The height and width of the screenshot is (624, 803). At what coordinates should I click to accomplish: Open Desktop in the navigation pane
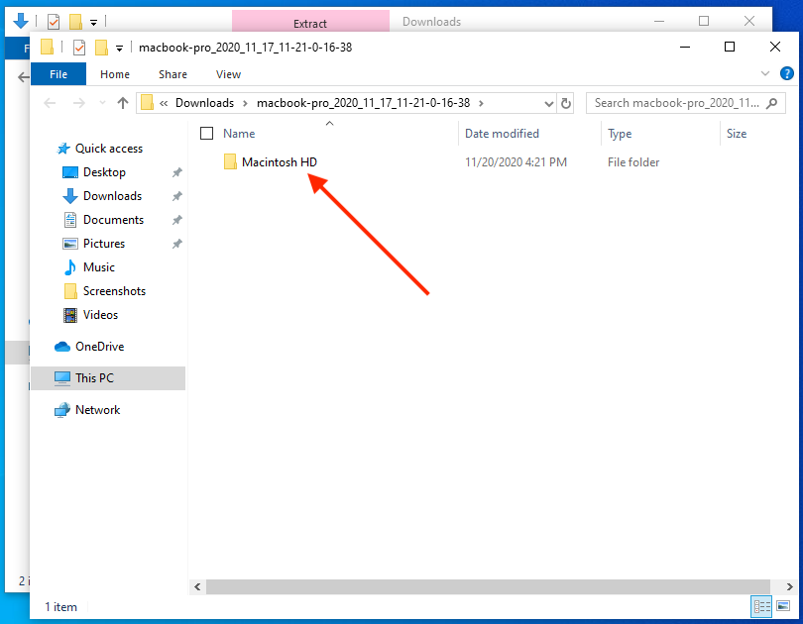tap(104, 172)
